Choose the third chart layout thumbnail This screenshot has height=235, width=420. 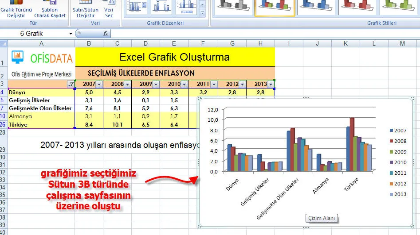pyautogui.click(x=186, y=6)
